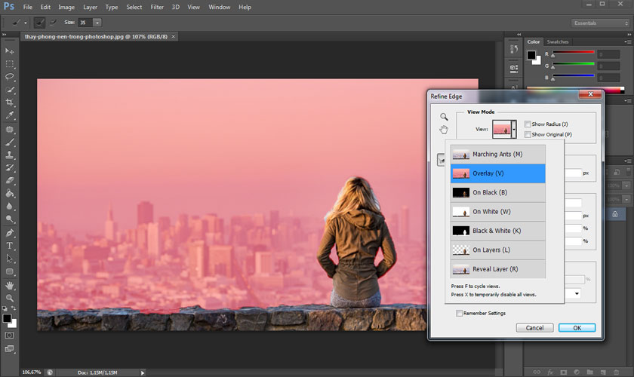Click Zoom tool in Refine Edge dialog

coord(444,117)
